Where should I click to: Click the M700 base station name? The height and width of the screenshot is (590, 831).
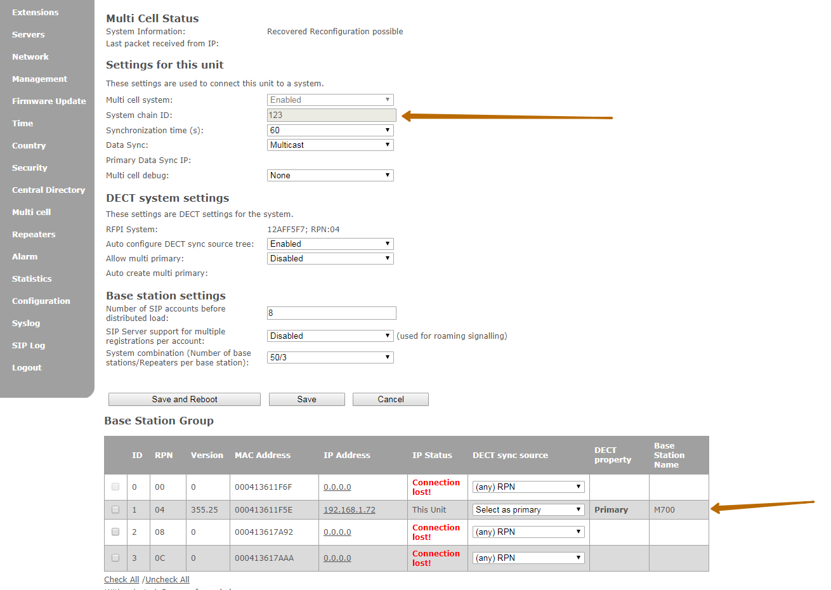(664, 509)
